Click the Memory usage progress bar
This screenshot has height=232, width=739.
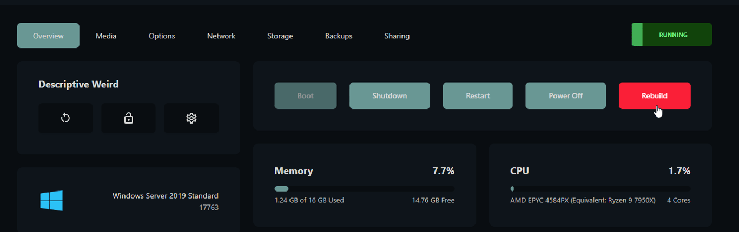364,189
